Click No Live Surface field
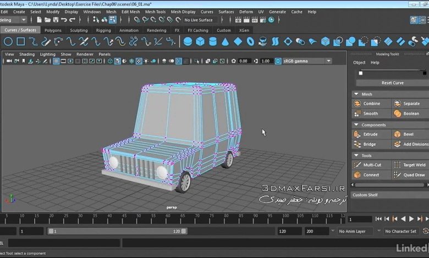The height and width of the screenshot is (258, 429). click(199, 20)
